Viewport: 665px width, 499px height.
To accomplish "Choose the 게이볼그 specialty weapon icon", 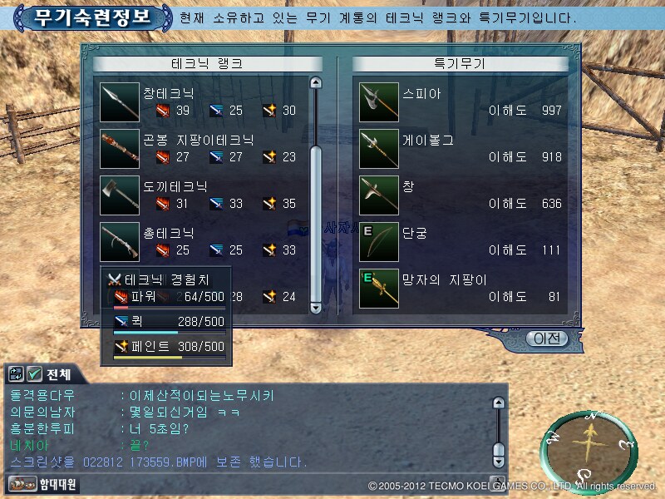I will point(379,149).
